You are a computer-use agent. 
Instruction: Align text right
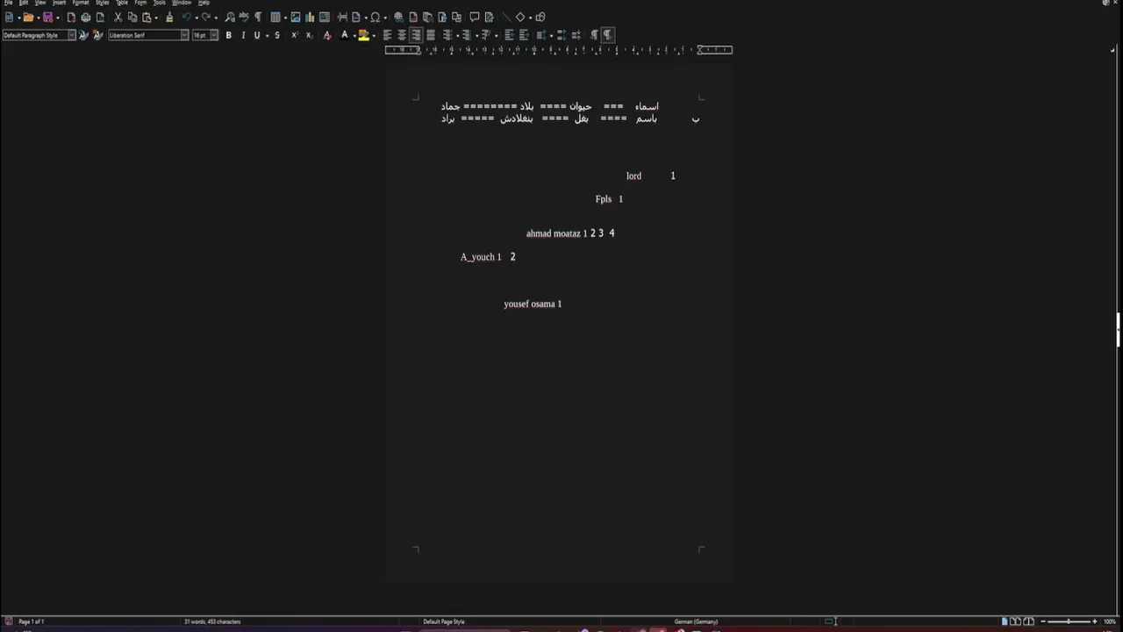pos(416,35)
